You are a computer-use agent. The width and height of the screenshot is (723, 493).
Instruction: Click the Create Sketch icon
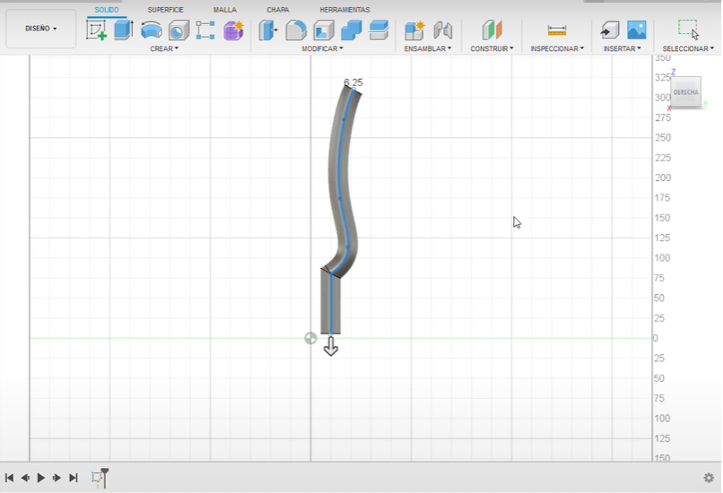point(96,30)
